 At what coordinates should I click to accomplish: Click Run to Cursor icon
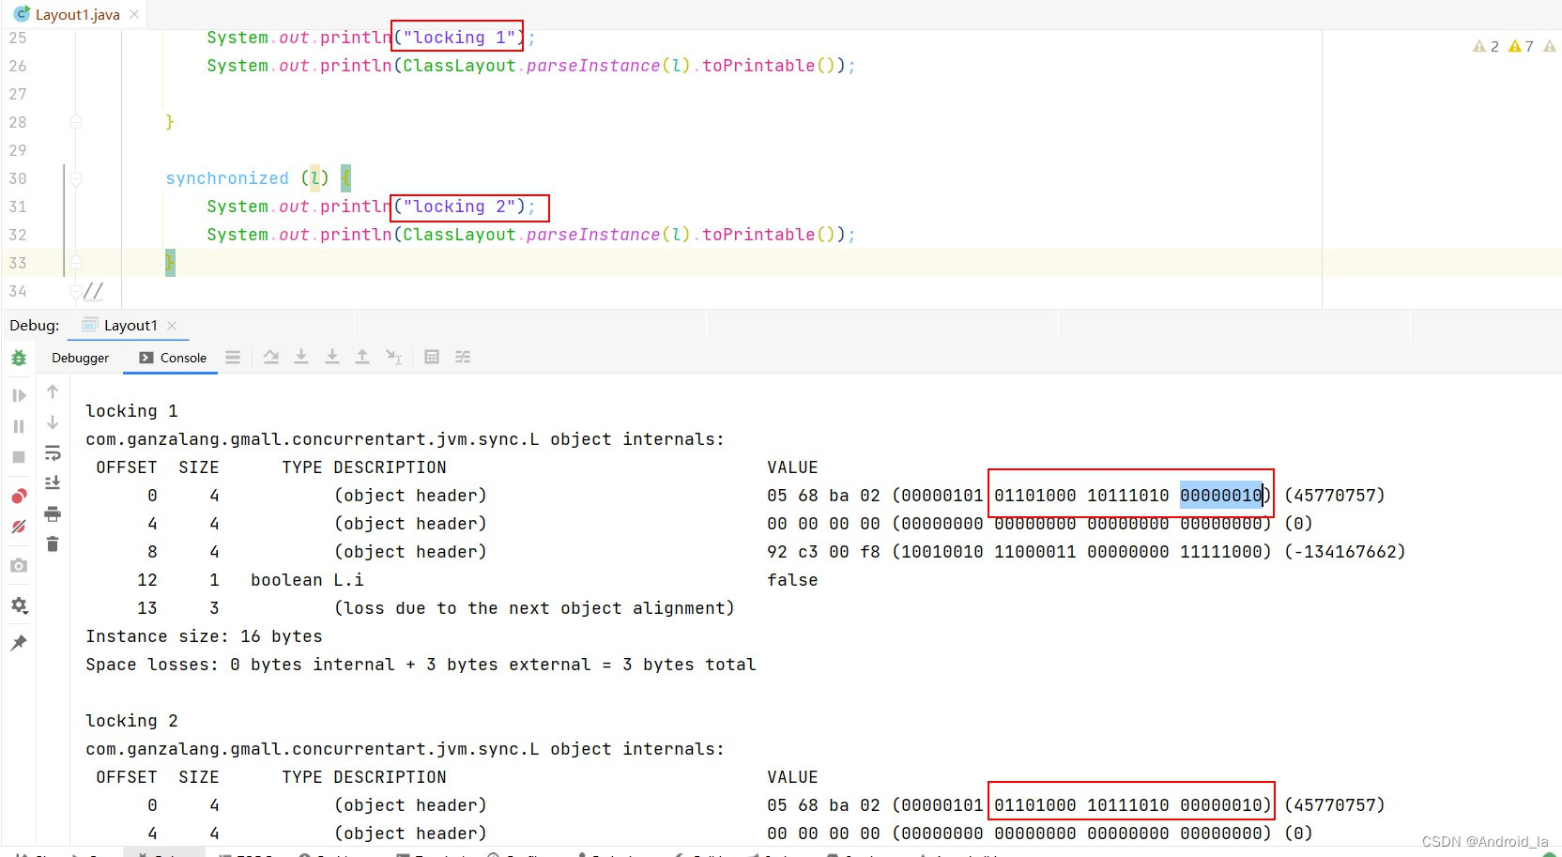(394, 357)
